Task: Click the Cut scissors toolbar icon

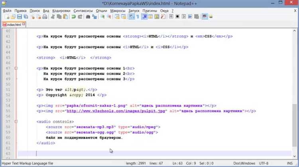Action: pyautogui.click(x=53, y=17)
